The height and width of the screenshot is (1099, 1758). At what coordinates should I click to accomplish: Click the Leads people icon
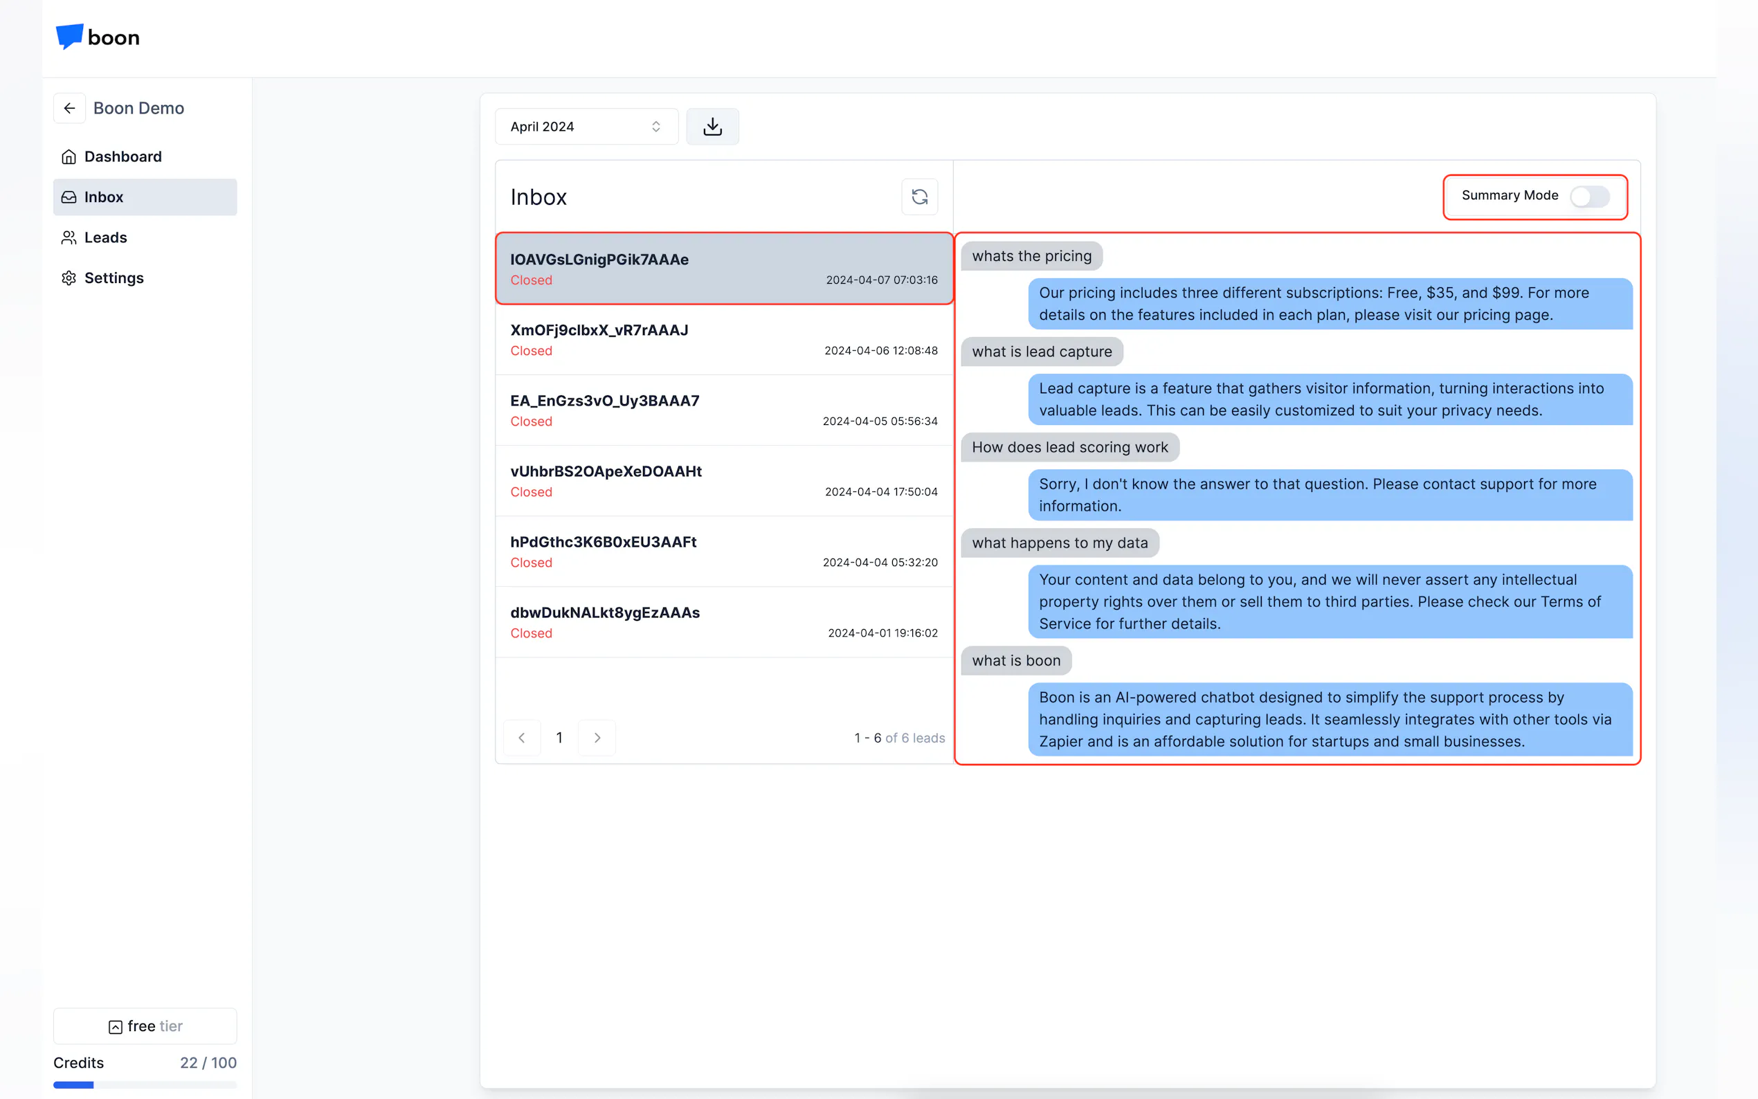point(69,237)
